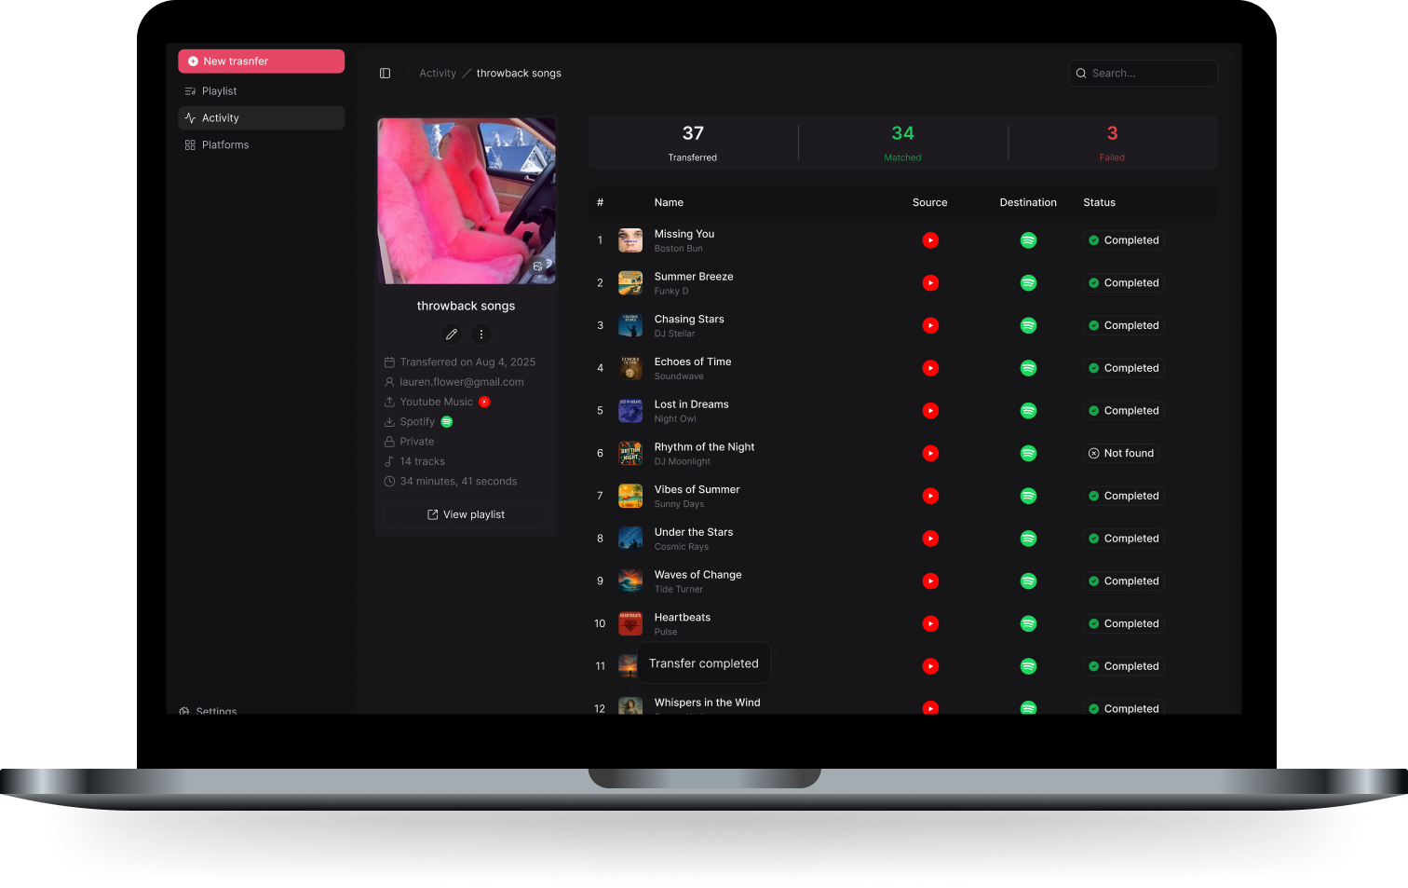Open the Status column options
This screenshot has width=1408, height=888.
point(1099,202)
